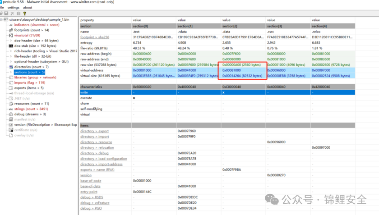The width and height of the screenshot is (379, 215).
Task: Select the .text name cell
Action: pyautogui.click(x=154, y=32)
